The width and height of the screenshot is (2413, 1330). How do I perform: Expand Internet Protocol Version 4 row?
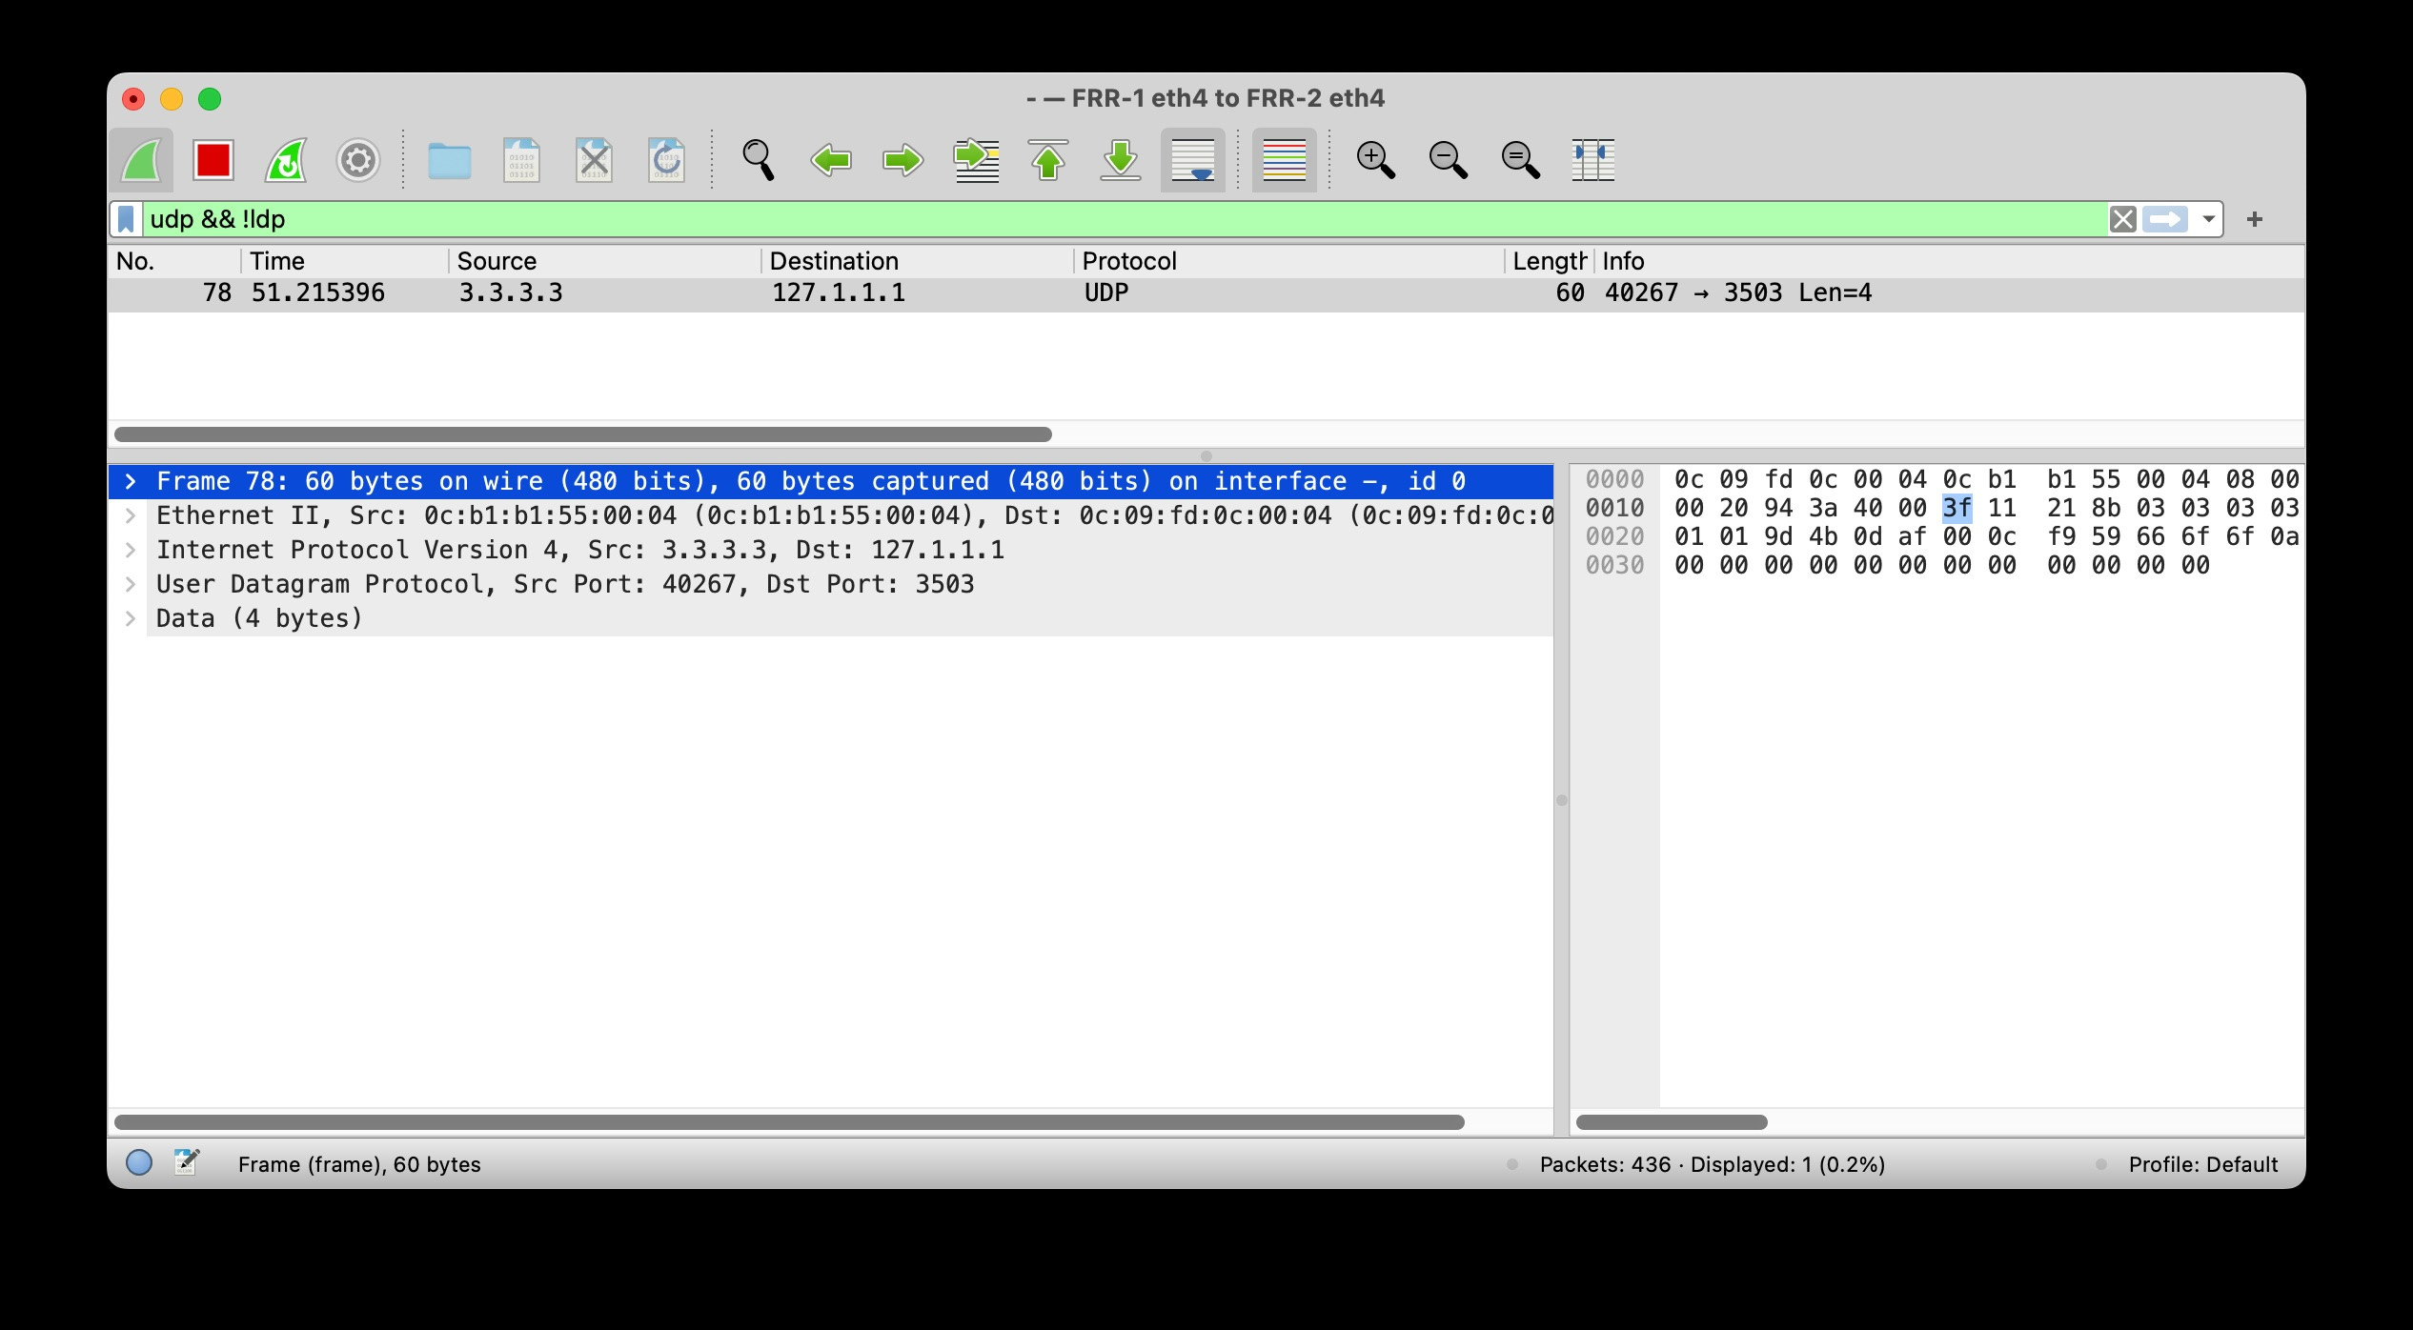pos(131,550)
